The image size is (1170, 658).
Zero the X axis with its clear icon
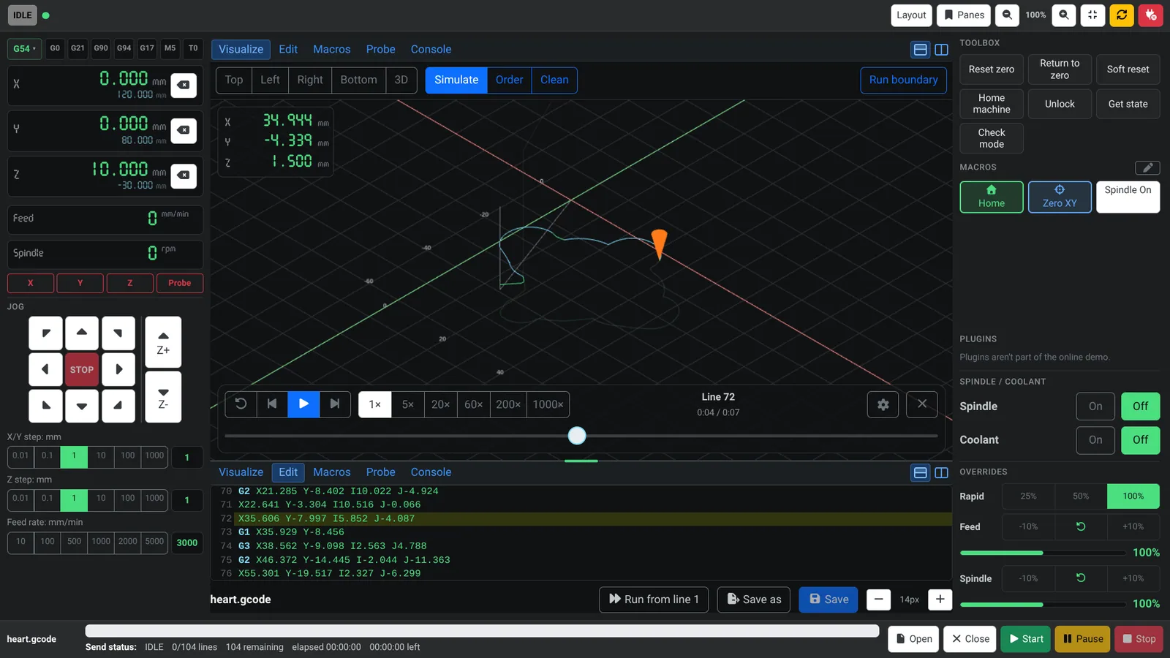pos(184,85)
